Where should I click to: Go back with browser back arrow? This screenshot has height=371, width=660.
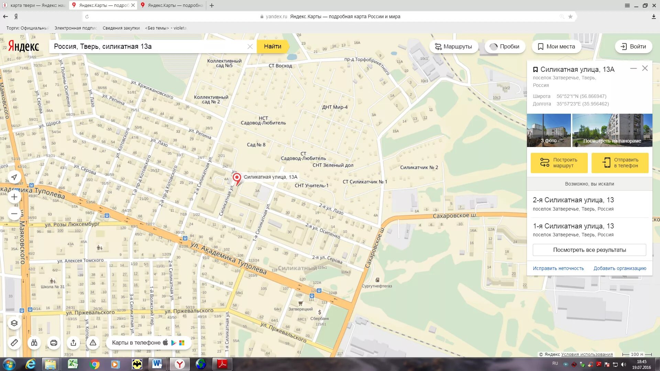pyautogui.click(x=5, y=16)
